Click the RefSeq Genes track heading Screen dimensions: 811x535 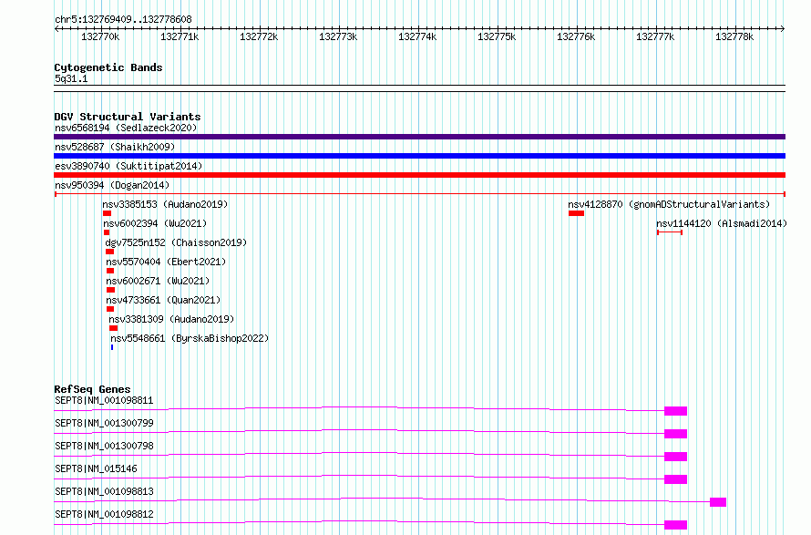[x=92, y=389]
